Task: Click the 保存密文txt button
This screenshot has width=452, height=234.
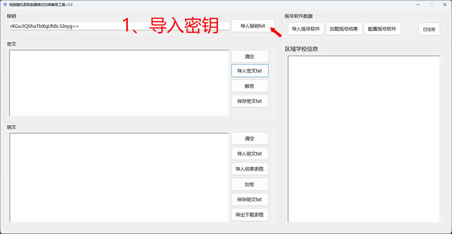Action: pyautogui.click(x=249, y=101)
